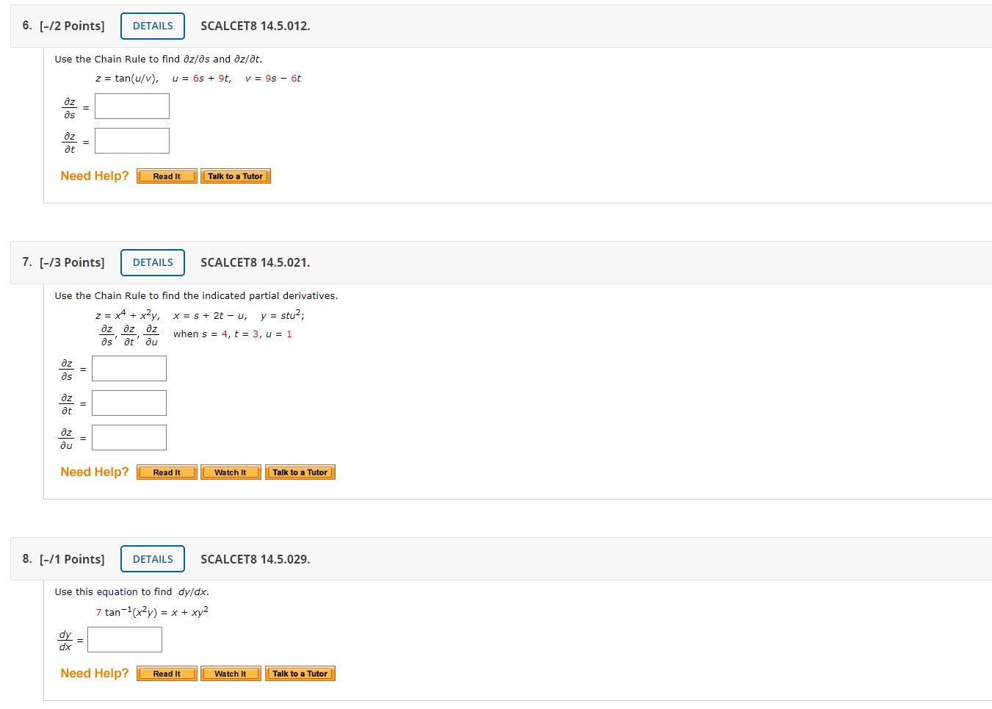Click Talk to a Tutor for problem 6
The height and width of the screenshot is (709, 992).
(235, 176)
